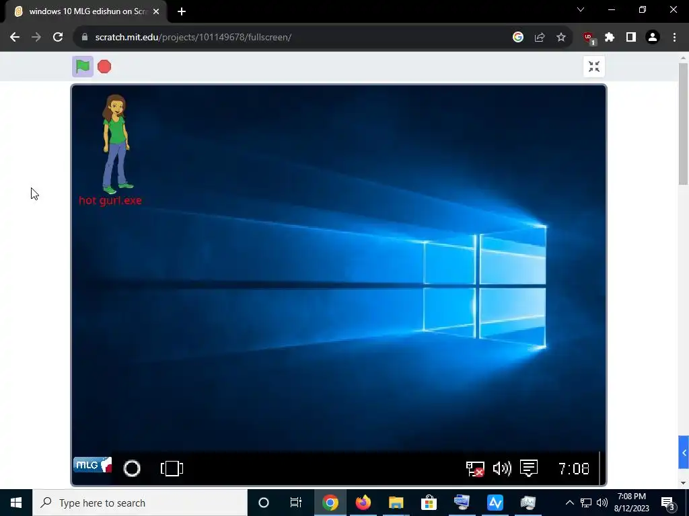Share this page icon
Viewport: 689px width, 516px height.
tap(540, 38)
